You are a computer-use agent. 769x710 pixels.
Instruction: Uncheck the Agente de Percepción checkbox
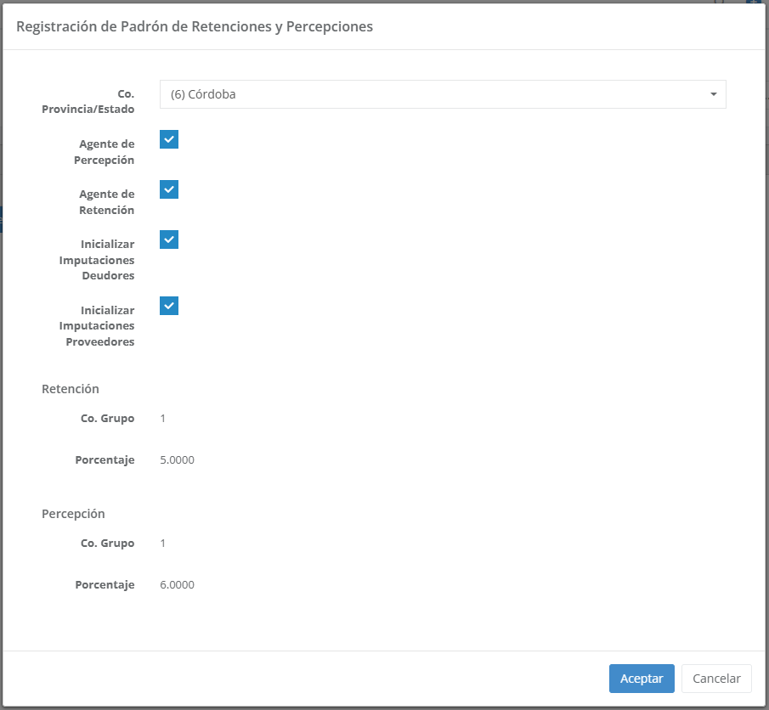pyautogui.click(x=169, y=140)
